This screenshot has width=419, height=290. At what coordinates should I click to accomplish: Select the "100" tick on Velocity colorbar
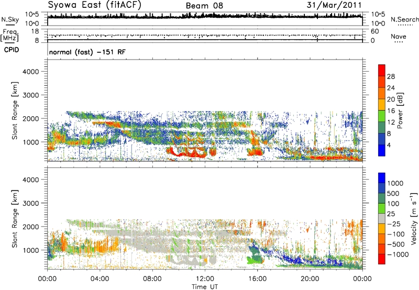[x=393, y=204]
